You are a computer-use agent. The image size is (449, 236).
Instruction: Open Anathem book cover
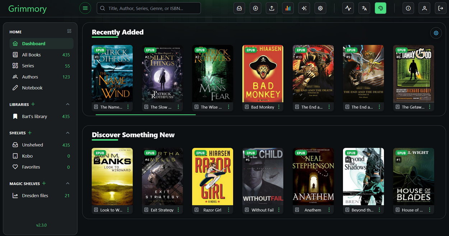313,177
